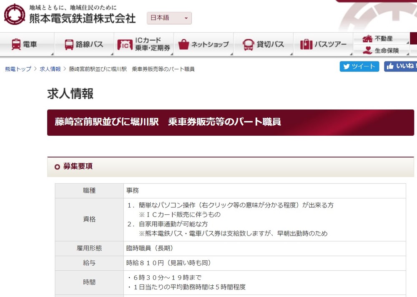Screen dimensions: 417x297
Task: Click the life insurance heart-hand icon
Action: coord(367,51)
